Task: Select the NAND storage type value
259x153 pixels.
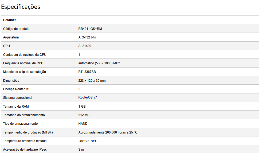Action: (x=83, y=124)
